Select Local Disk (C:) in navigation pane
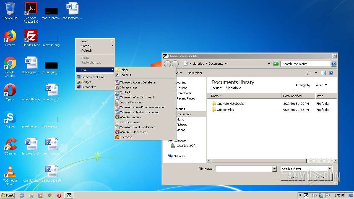Viewport: 354px width, 199px height. pyautogui.click(x=183, y=146)
